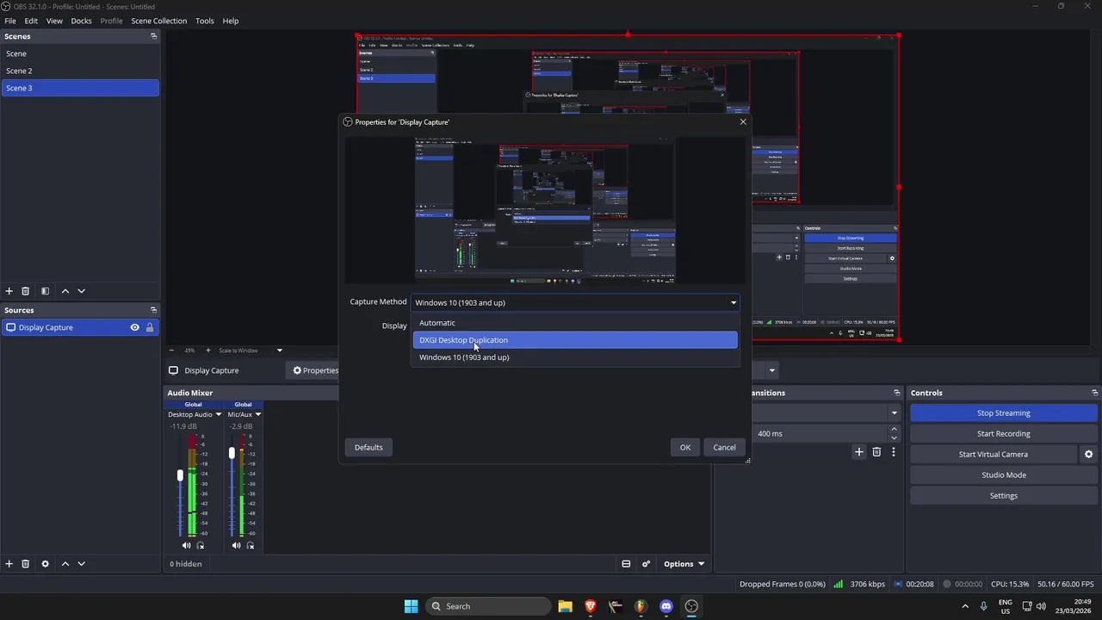Move the scene down with the Scenes down arrow

pyautogui.click(x=81, y=291)
